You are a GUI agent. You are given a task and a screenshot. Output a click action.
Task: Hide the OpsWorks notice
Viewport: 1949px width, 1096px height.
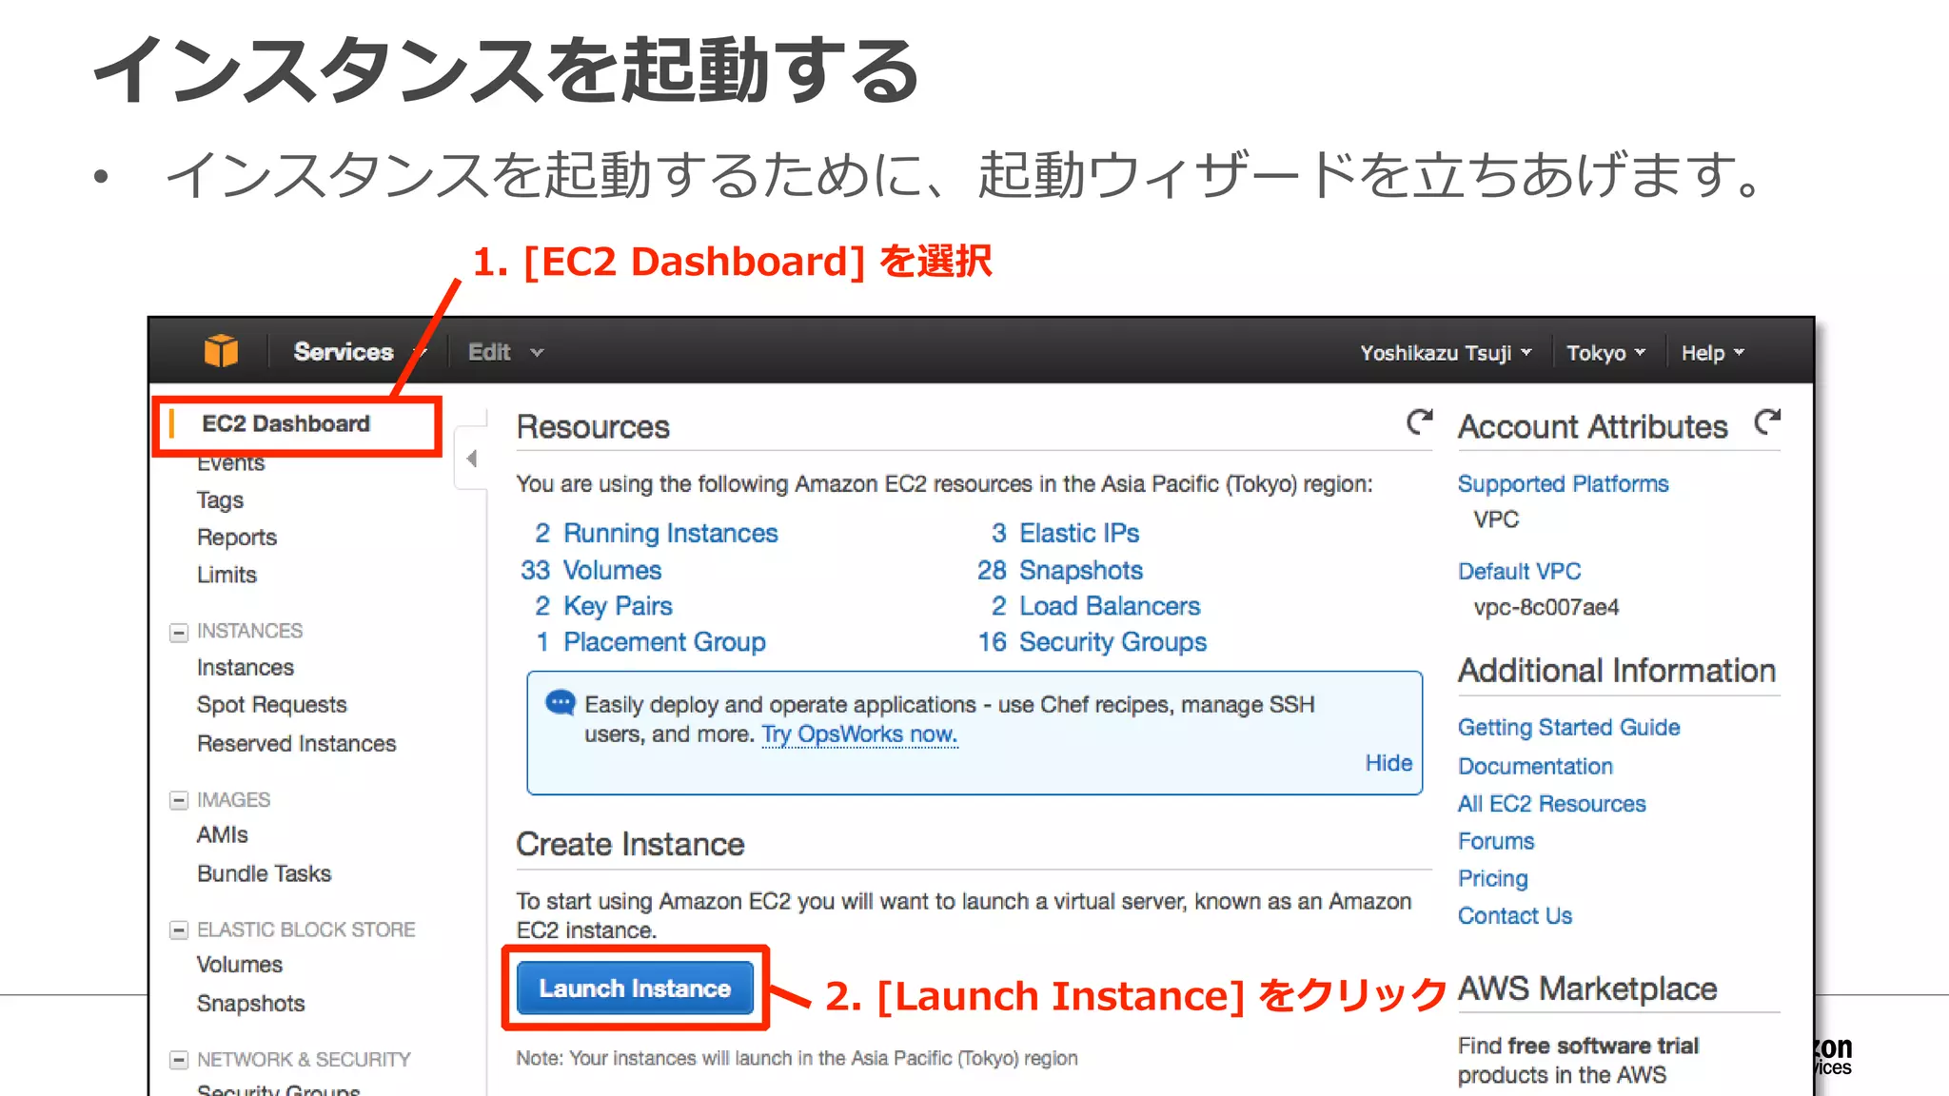(1388, 763)
